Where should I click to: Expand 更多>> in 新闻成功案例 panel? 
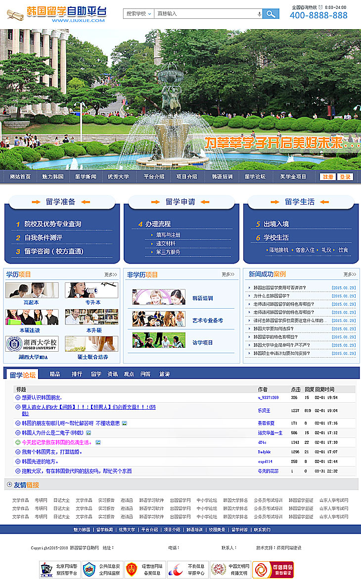[350, 274]
